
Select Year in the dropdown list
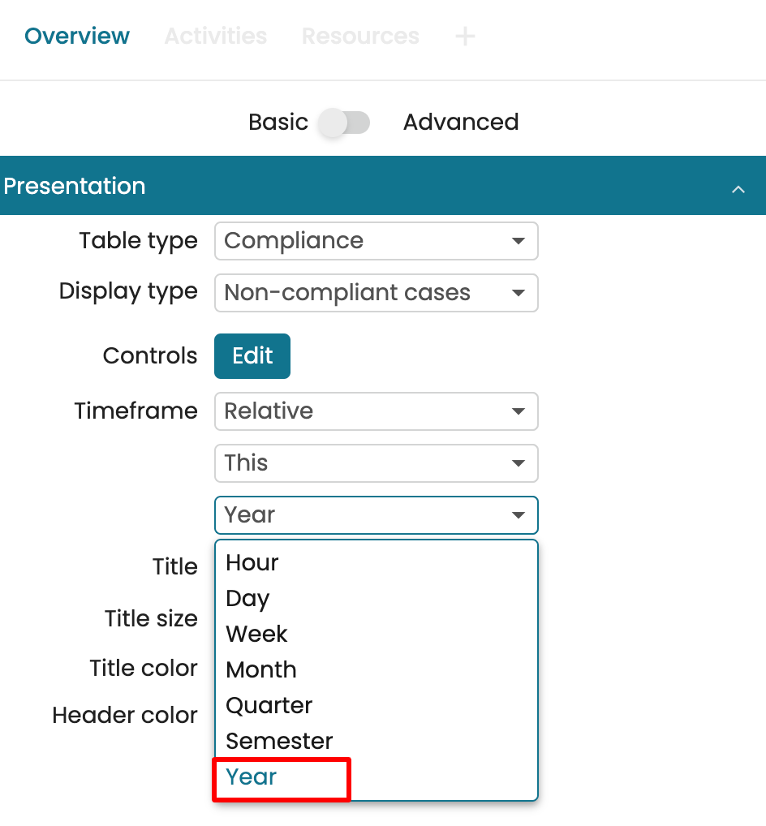click(252, 777)
